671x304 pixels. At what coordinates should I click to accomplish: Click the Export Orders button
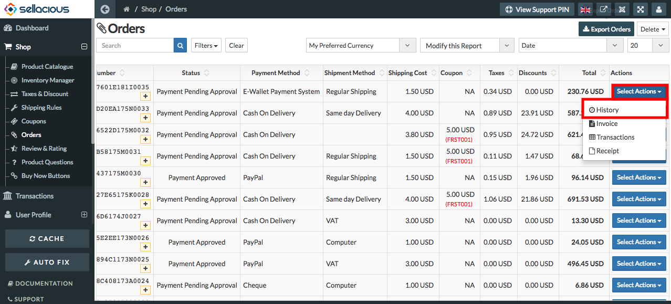[x=606, y=29]
